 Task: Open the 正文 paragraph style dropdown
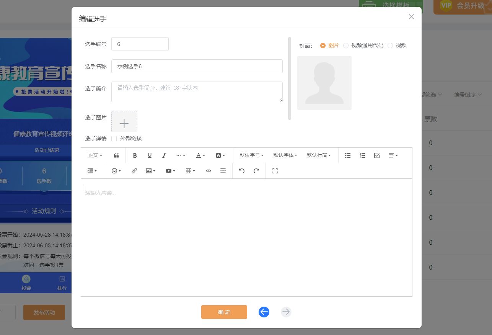tap(95, 155)
